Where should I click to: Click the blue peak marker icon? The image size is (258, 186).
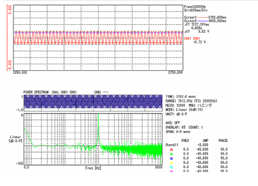(171, 159)
